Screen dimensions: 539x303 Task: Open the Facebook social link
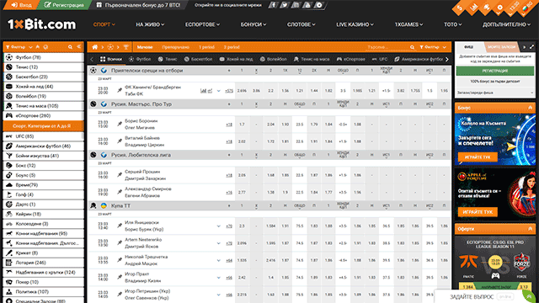[x=273, y=5]
